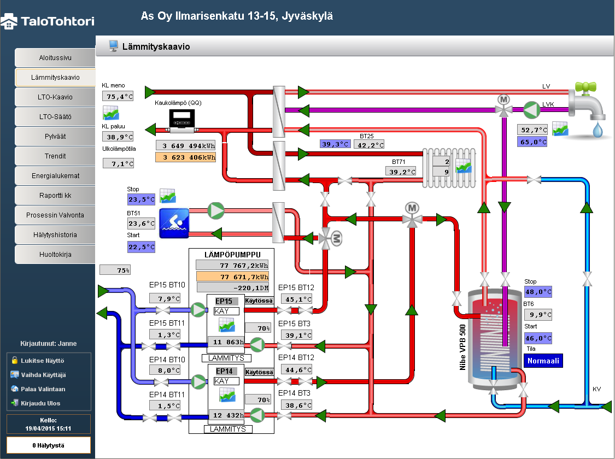Open trend chart beside 52,7°C hot water value
Screen dimensions: 615x459
560,128
